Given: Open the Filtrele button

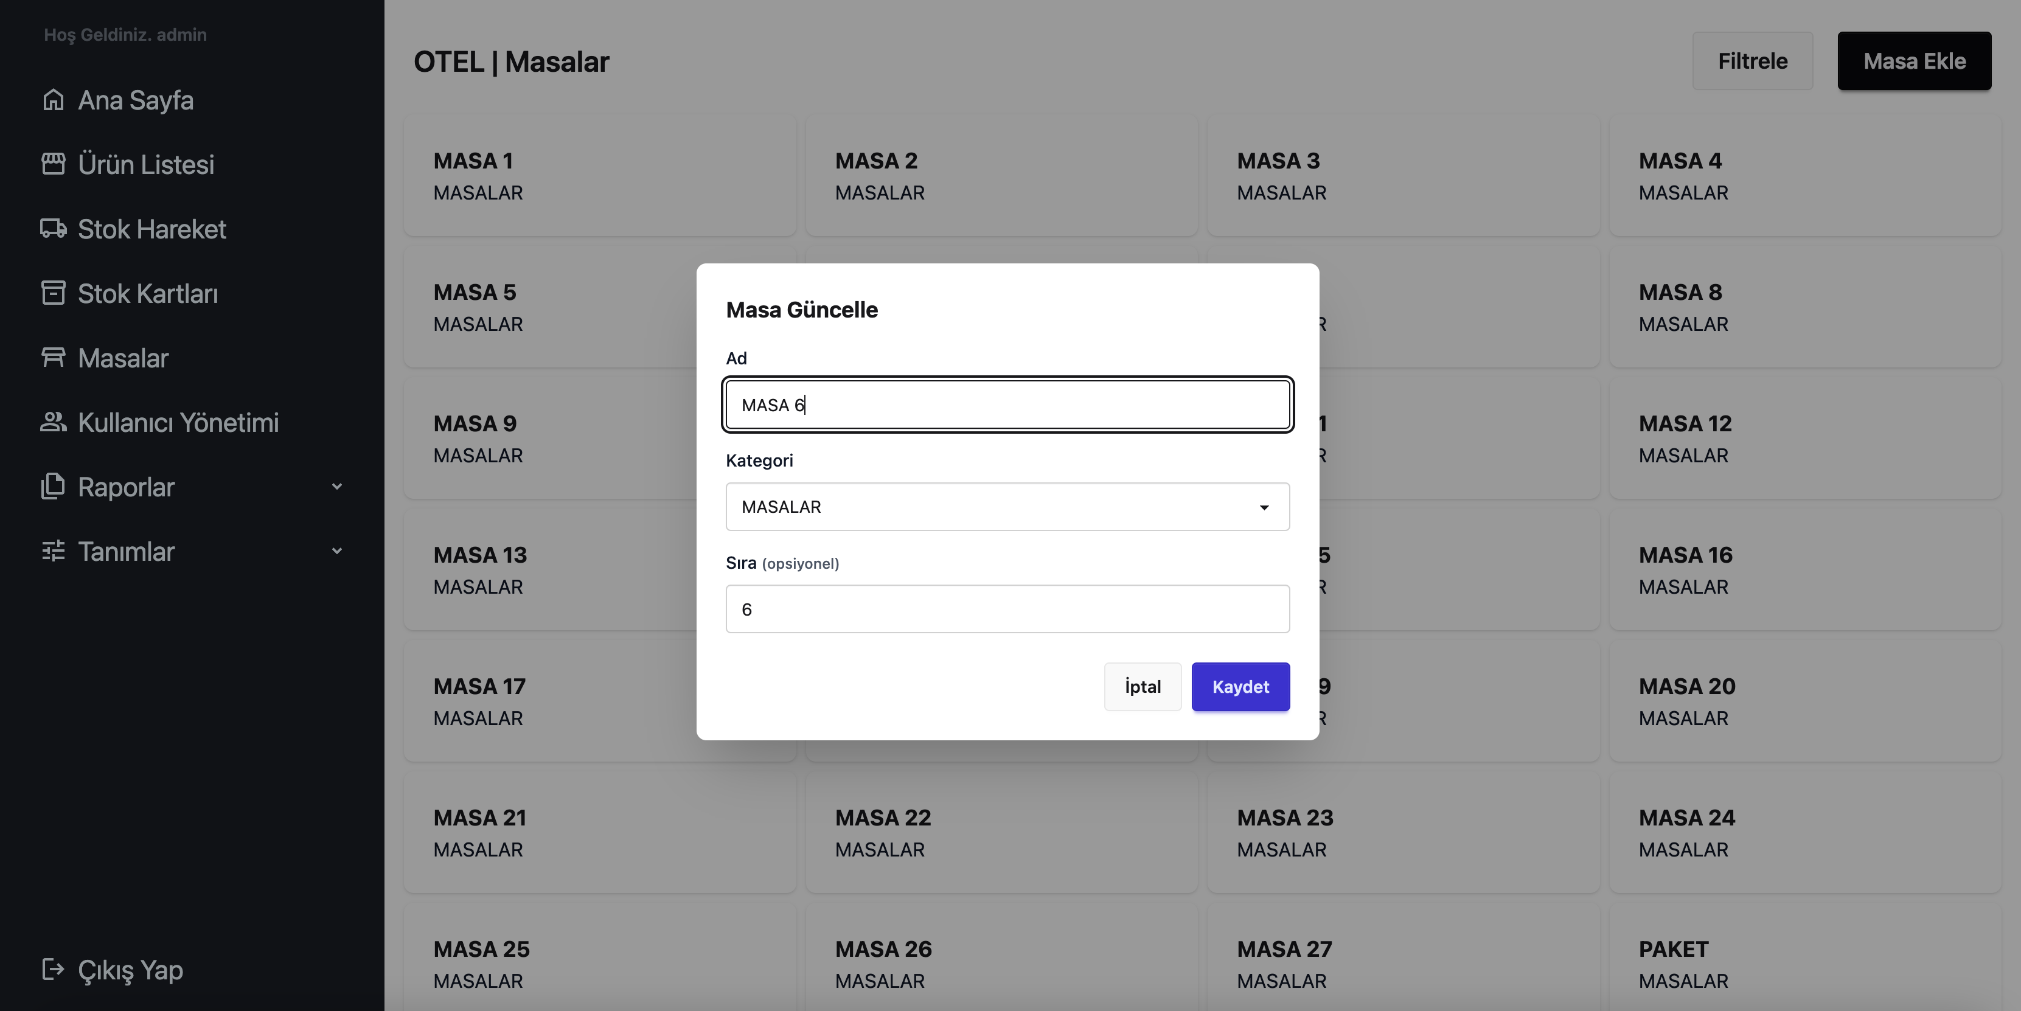Looking at the screenshot, I should (1752, 61).
